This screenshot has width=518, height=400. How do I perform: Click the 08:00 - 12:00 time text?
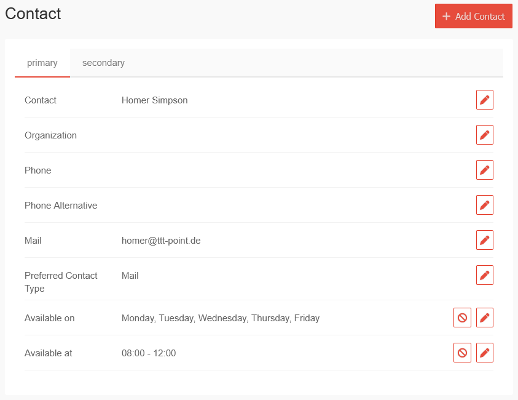[149, 353]
